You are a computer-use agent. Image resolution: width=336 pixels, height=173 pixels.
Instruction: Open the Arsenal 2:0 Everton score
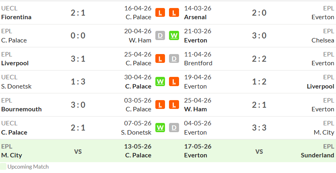pos(259,13)
